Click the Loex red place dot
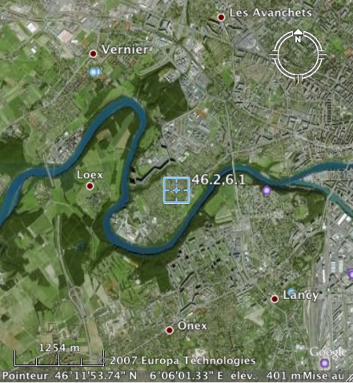353x383 pixels. tap(90, 186)
